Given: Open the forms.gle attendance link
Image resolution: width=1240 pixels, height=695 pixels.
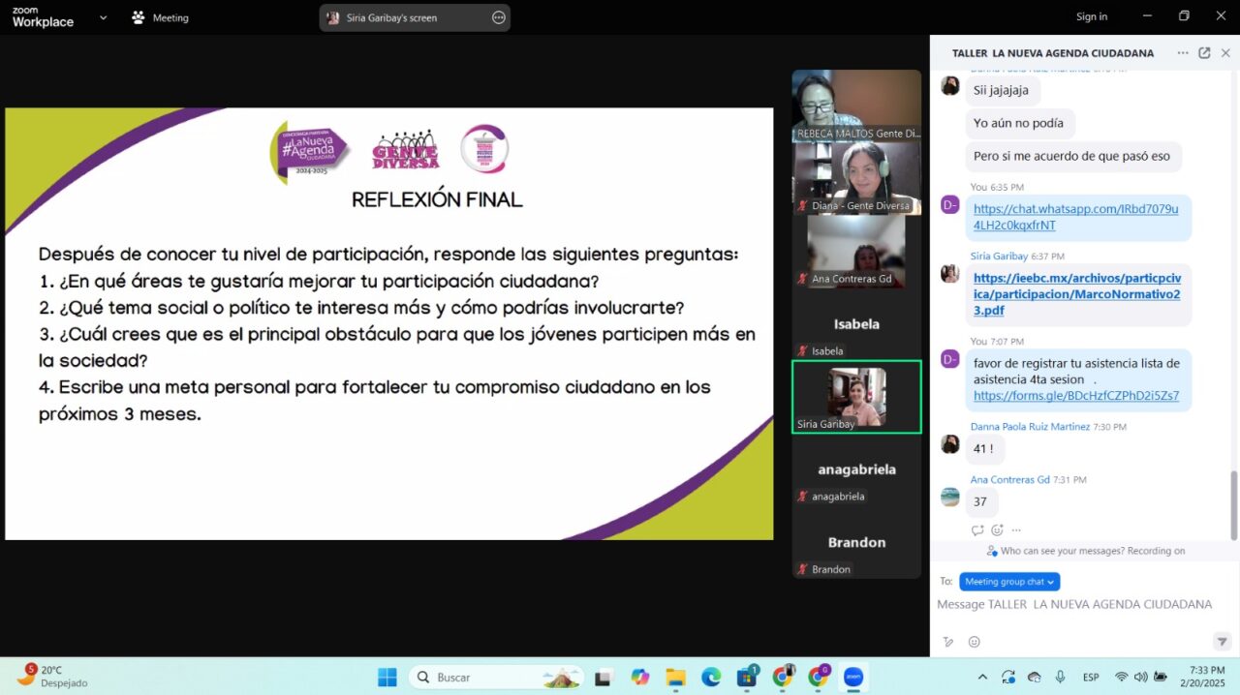Looking at the screenshot, I should click(x=1075, y=395).
